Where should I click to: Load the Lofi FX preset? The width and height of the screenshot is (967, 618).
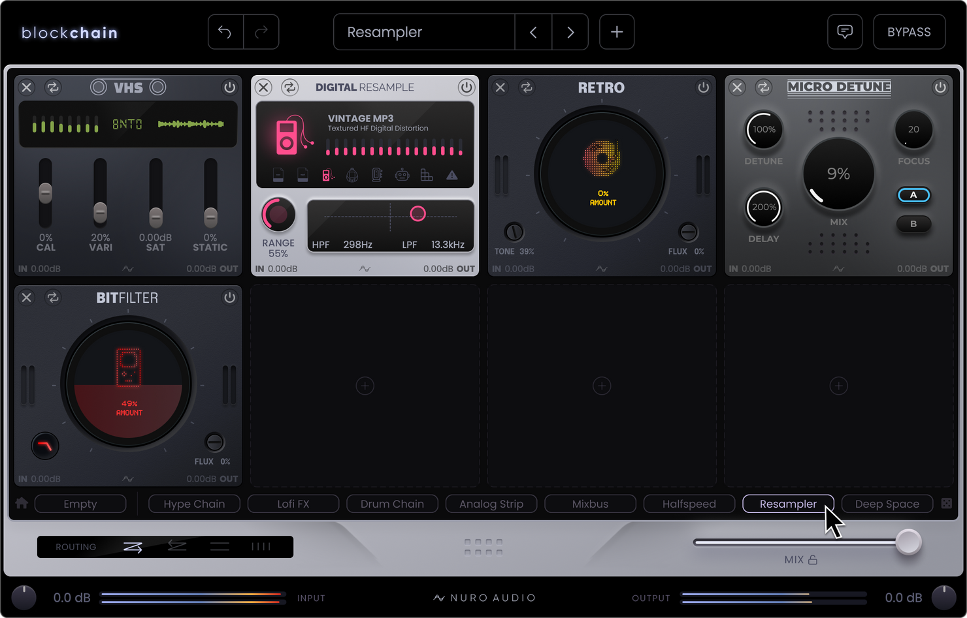pos(293,504)
